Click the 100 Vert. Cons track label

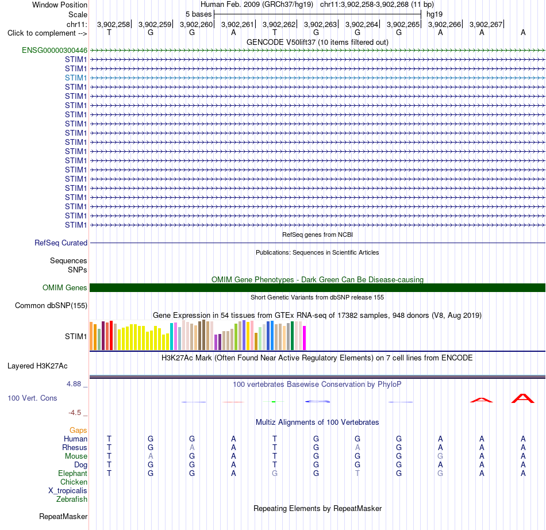click(32, 398)
